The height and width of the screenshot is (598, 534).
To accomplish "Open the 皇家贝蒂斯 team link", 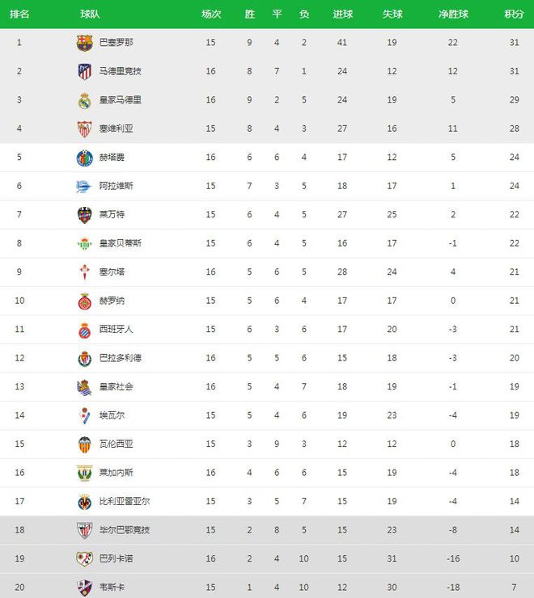I will [x=121, y=243].
